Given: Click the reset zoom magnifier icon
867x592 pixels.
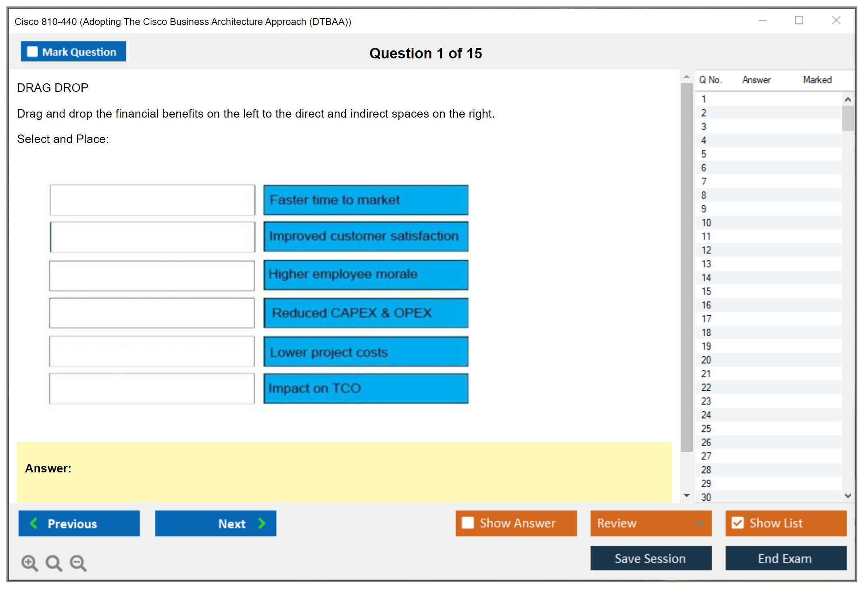Looking at the screenshot, I should (54, 563).
